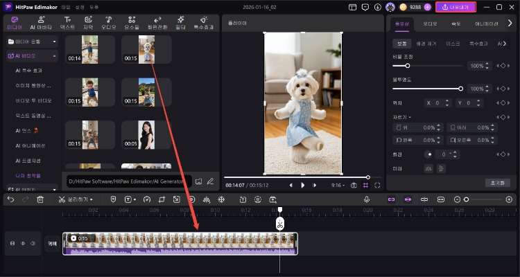The width and height of the screenshot is (520, 277).
Task: Click the 불투명도 opacity slider handle
Action: (x=461, y=89)
